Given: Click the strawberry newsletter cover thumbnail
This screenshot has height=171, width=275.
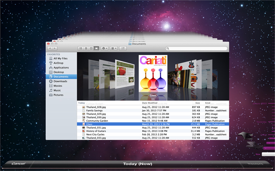Looking at the screenshot, I should (x=125, y=74).
